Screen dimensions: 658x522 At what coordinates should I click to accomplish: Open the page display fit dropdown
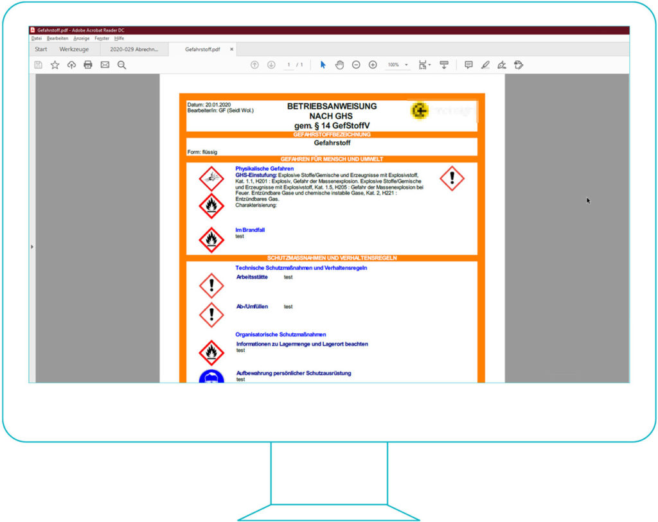tap(423, 64)
